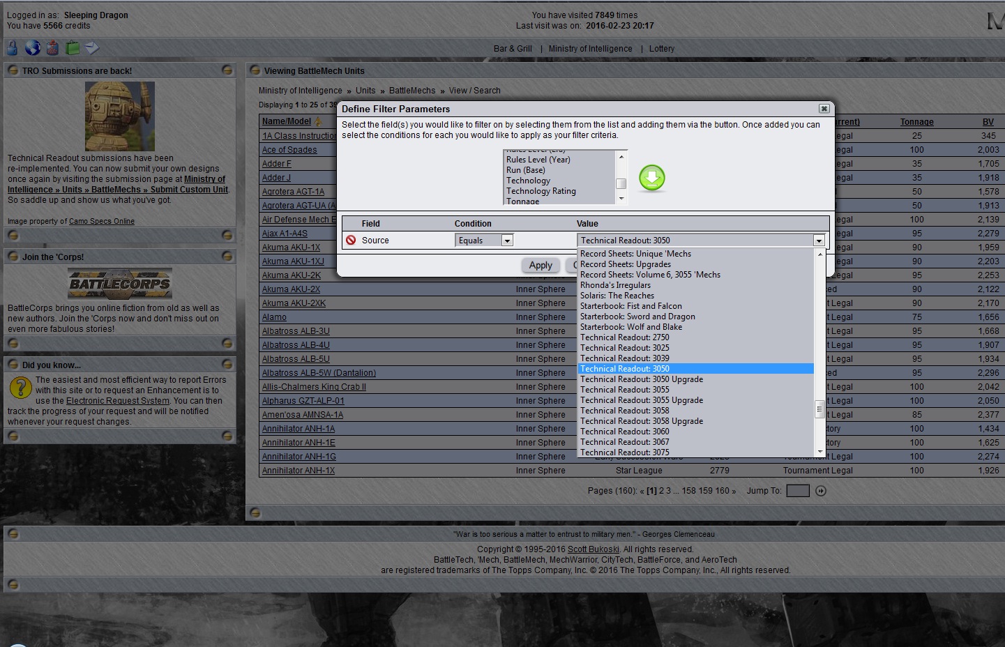This screenshot has width=1005, height=647.
Task: Choose Run (Base) in field list
Action: (525, 170)
